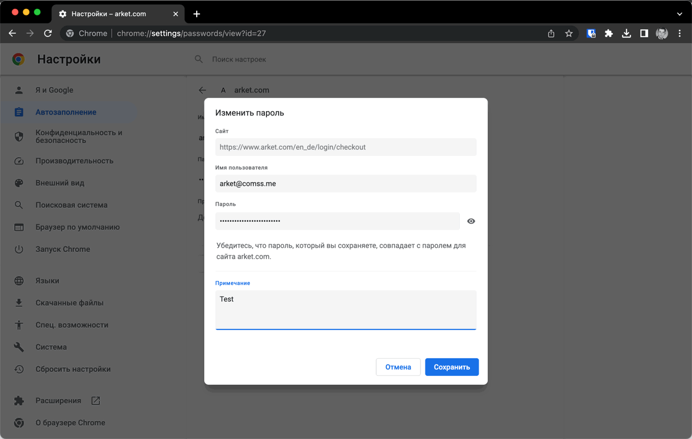Open the Автозаполнение settings section
Screen dimensions: 692x439
point(66,112)
